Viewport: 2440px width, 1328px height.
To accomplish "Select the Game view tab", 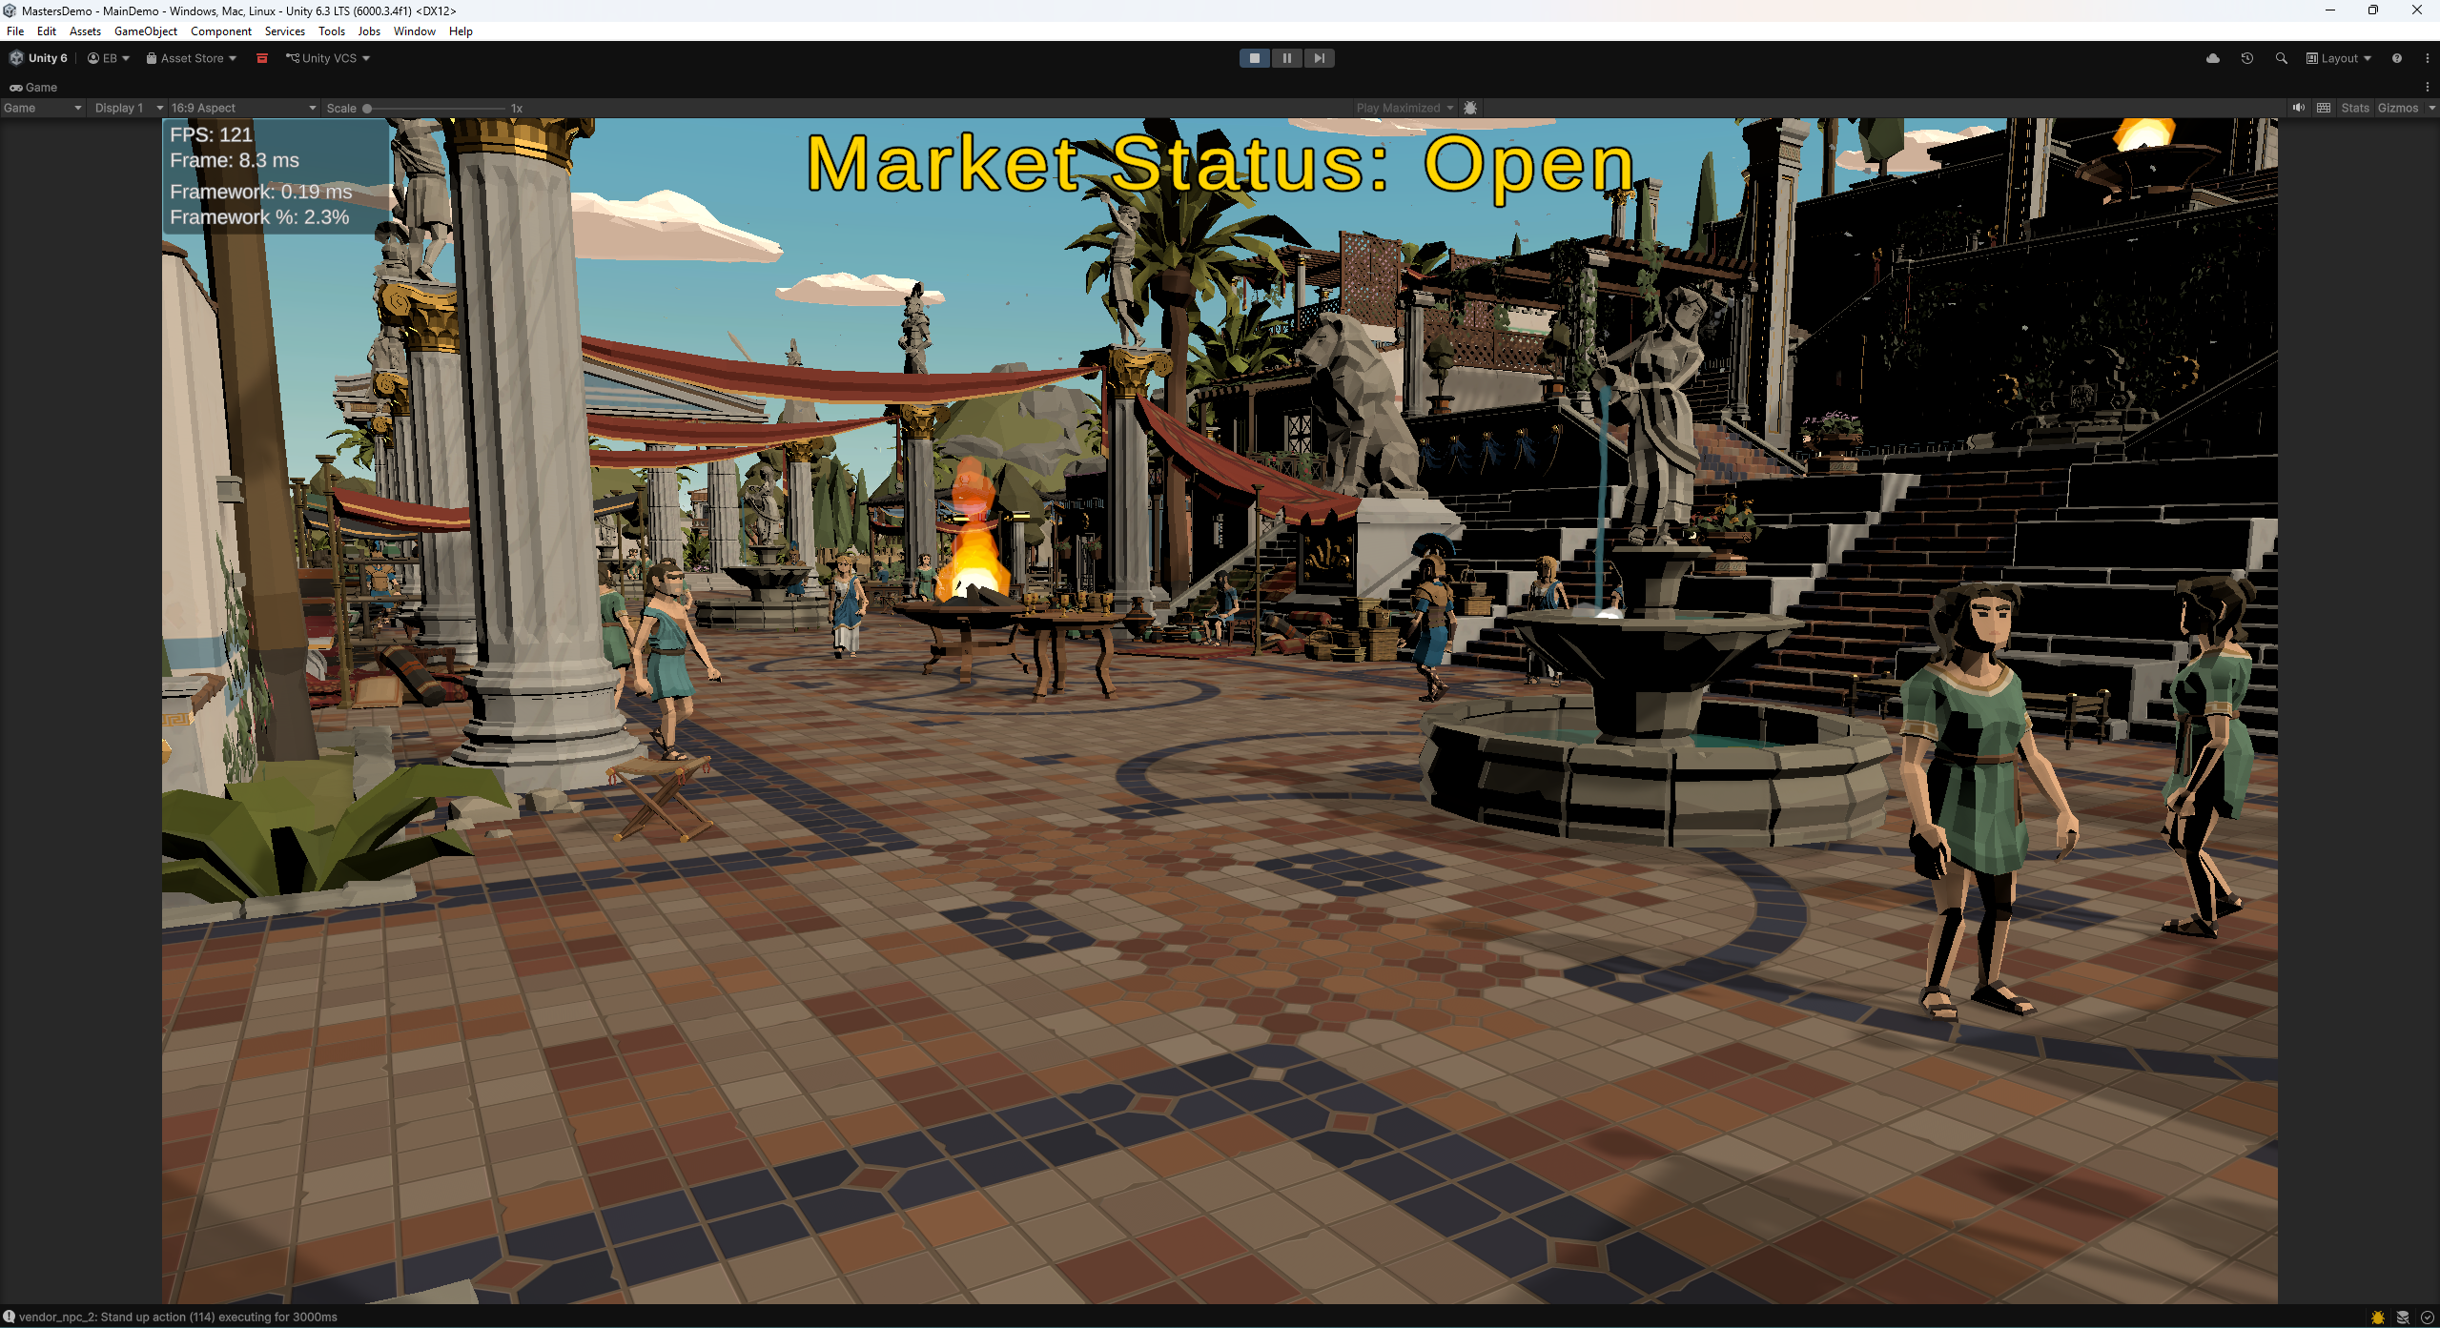I will tap(34, 87).
